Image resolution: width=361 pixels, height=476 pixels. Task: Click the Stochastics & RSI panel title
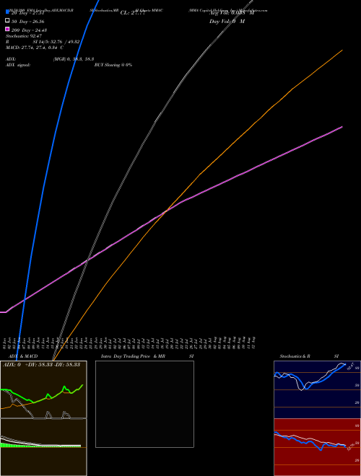[309, 356]
